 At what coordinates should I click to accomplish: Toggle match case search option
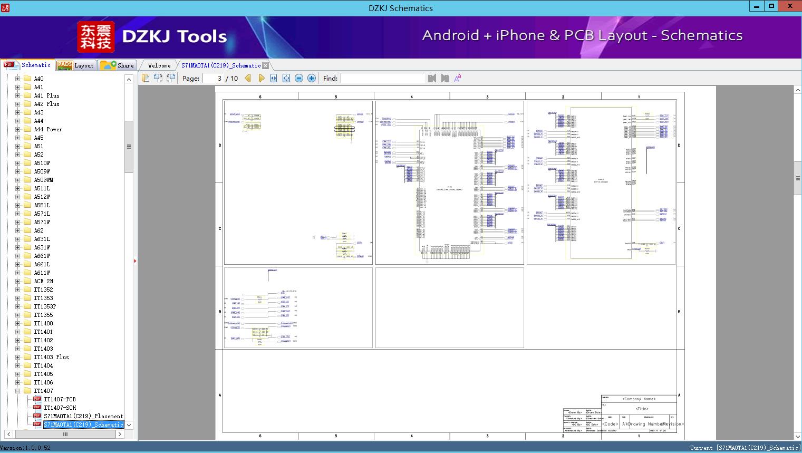coord(458,78)
